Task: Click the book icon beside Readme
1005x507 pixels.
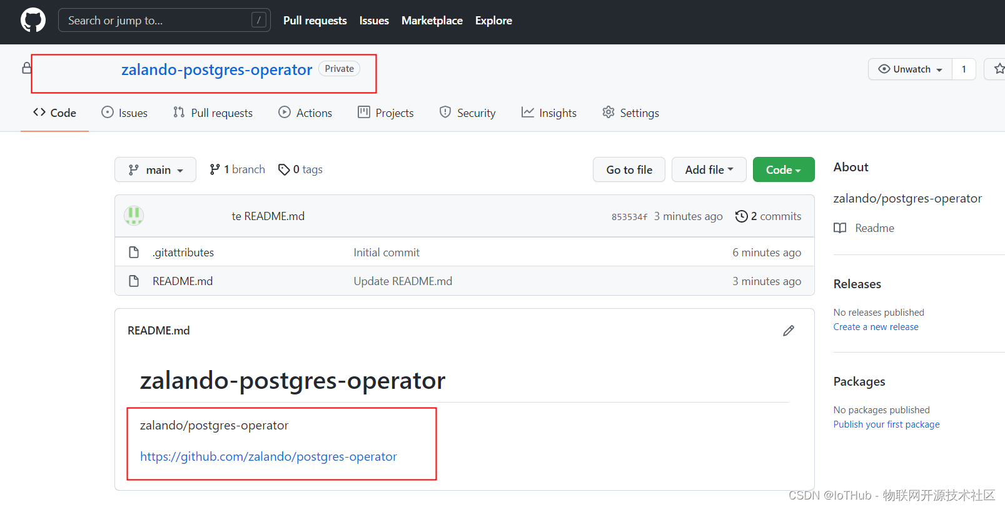Action: pos(840,228)
